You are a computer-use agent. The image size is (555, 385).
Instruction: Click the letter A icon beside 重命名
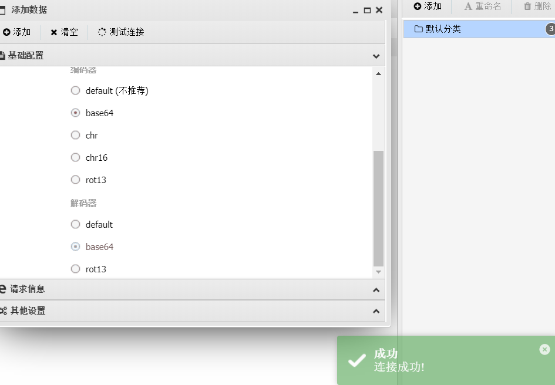(x=468, y=6)
